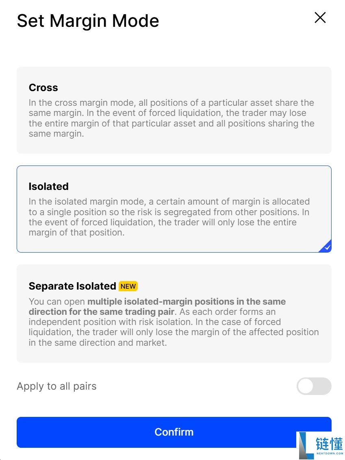Select the Cross margin mode card
Viewport: 345px width, 460px height.
[x=174, y=110]
